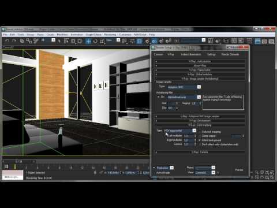Expand the About V-Ray rollout
The image size is (277, 208).
[x=200, y=66]
